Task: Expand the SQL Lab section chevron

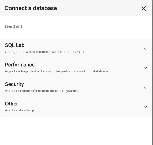Action: point(145,48)
